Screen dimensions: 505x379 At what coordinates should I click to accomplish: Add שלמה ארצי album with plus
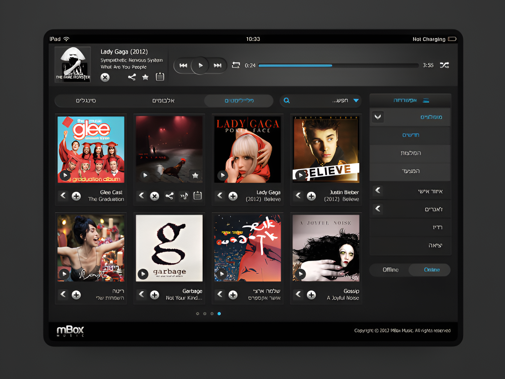(x=233, y=295)
